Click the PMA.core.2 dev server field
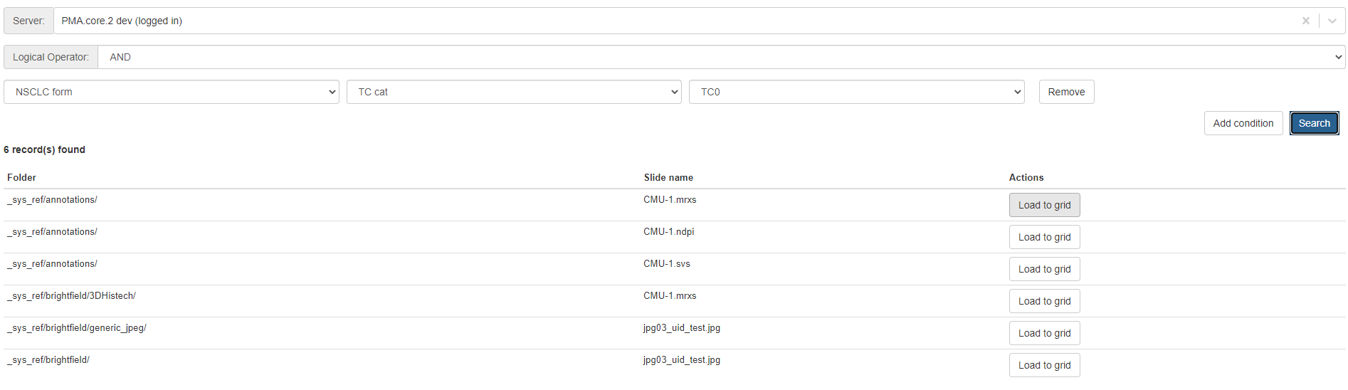The image size is (1348, 390). pyautogui.click(x=641, y=21)
